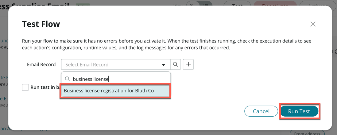Select Business license registration for Bluth Co

coord(115,91)
